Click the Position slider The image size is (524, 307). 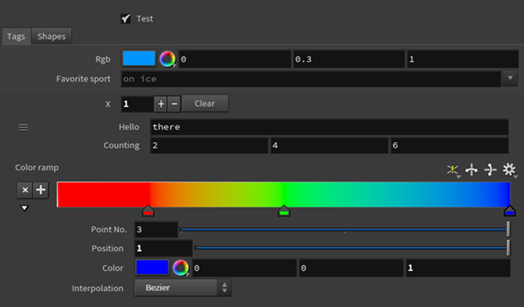[353, 248]
